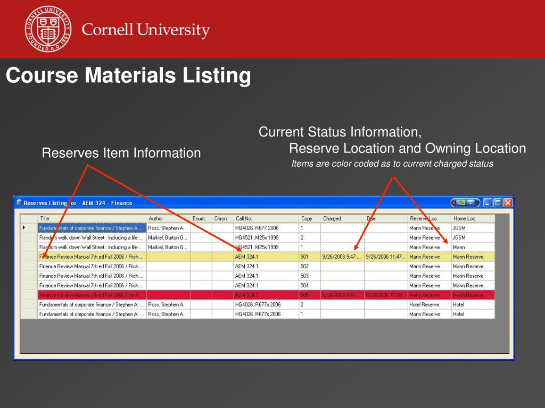Click the Charged column header

(342, 218)
